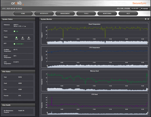Grab Memory Used range selector left handle
The image size is (151, 117).
[47, 89]
